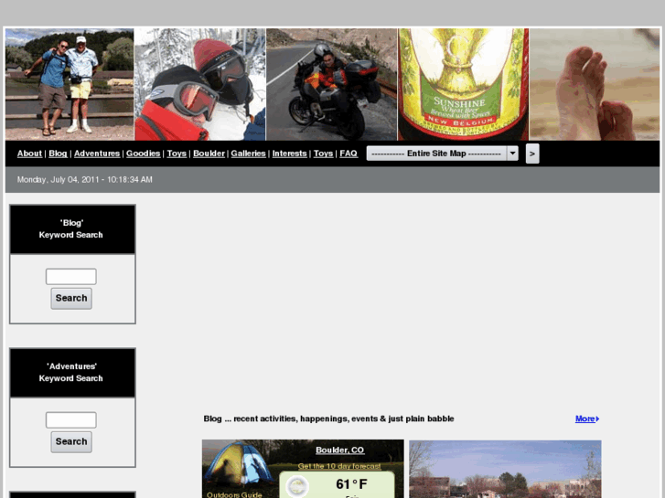665x498 pixels.
Task: Click the date and time text
Action: click(x=85, y=180)
